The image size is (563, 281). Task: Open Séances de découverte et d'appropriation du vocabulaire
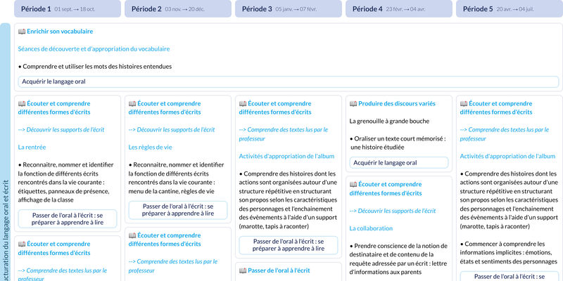click(x=94, y=49)
